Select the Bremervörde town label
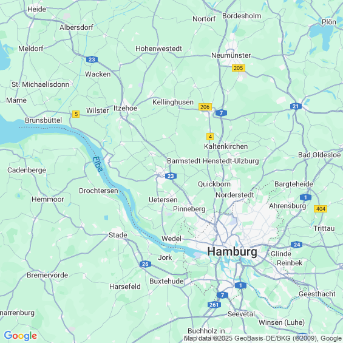The image size is (343, 343). coord(47,275)
